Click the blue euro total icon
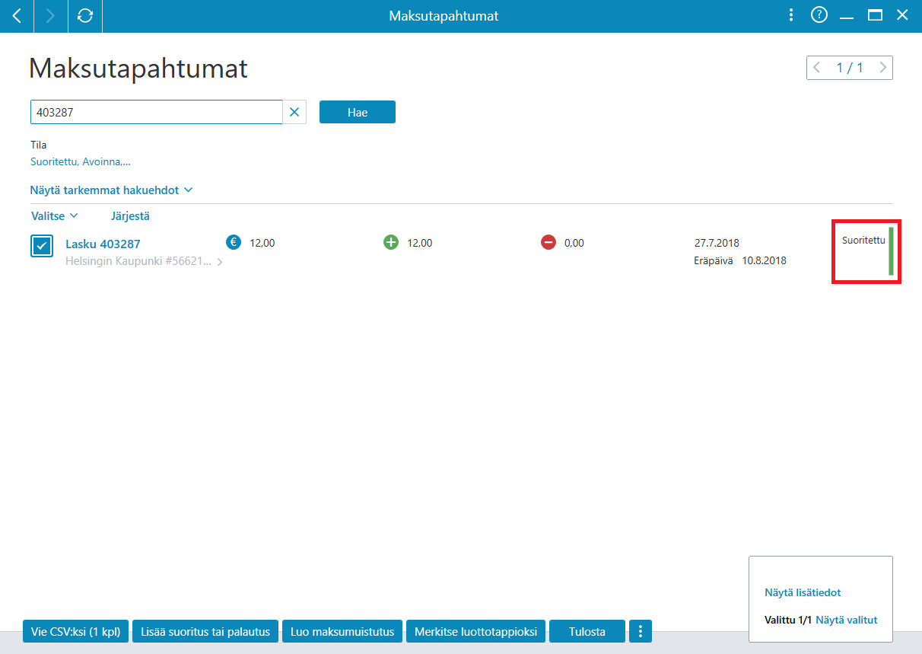The image size is (922, 654). pos(234,242)
